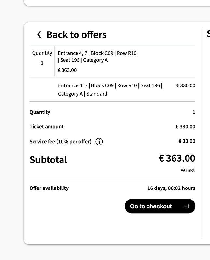This screenshot has width=210, height=260.
Task: Click the Ticket amount € 330.00 value
Action: (185, 127)
